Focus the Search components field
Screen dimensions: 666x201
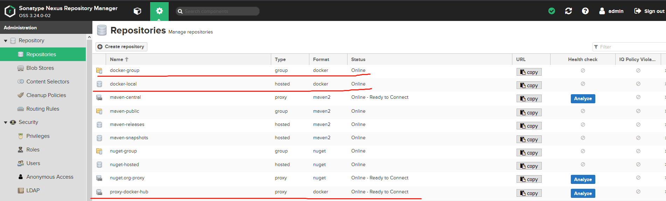[x=218, y=11]
